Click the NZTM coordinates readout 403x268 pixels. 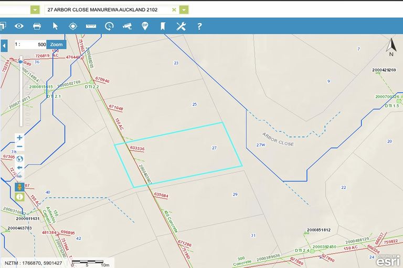click(x=33, y=263)
